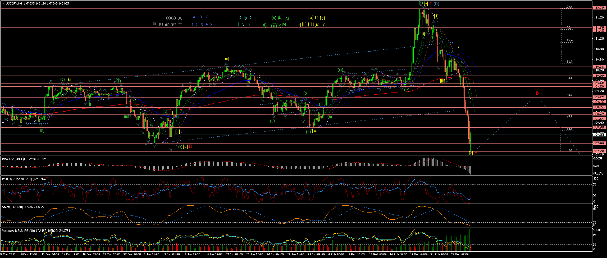Click the 107.768 price level label
The height and width of the screenshot is (258, 607).
point(599,143)
